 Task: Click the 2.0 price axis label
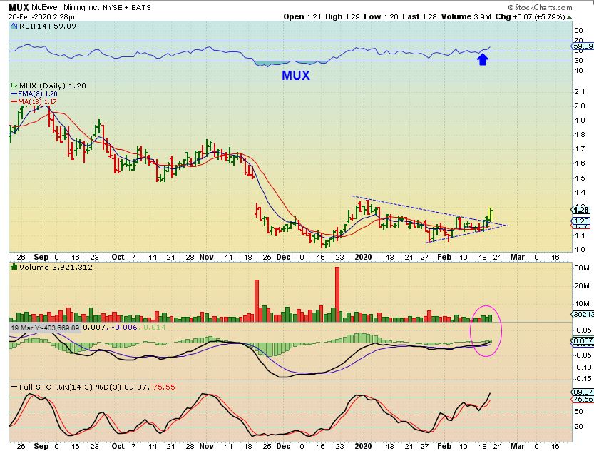click(580, 106)
